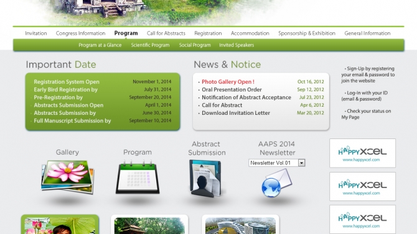Open the Photo Gallery Open ! notice
The height and width of the screenshot is (234, 417).
pyautogui.click(x=228, y=82)
